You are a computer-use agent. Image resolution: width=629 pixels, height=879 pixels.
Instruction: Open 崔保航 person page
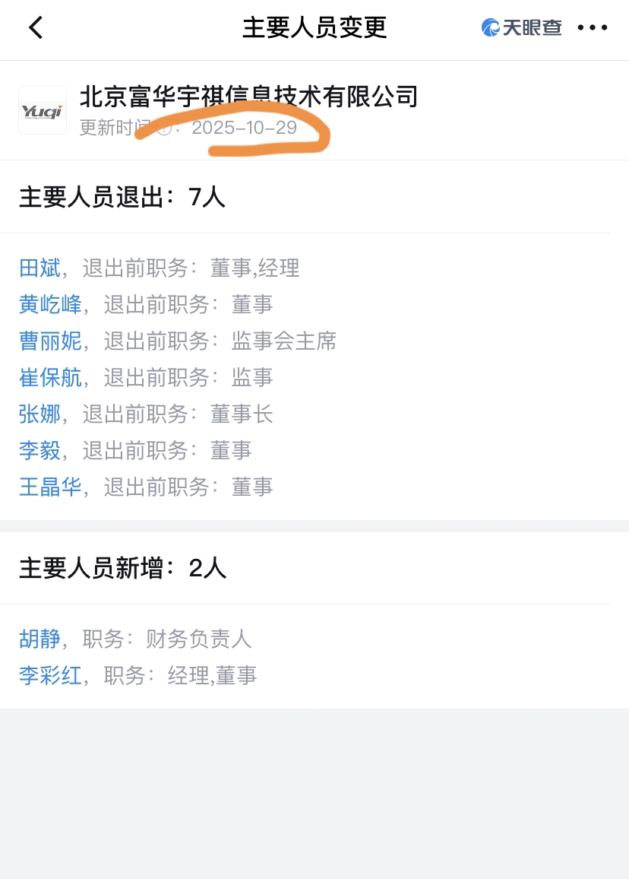[x=50, y=377]
